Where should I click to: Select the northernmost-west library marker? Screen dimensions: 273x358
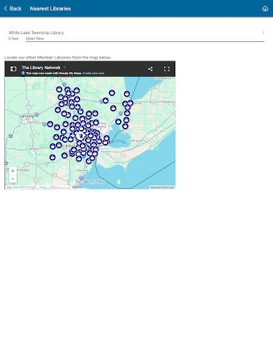[59, 89]
